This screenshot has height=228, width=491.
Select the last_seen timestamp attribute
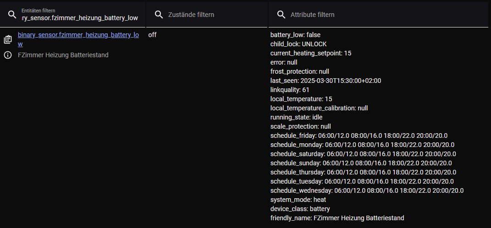(325, 81)
